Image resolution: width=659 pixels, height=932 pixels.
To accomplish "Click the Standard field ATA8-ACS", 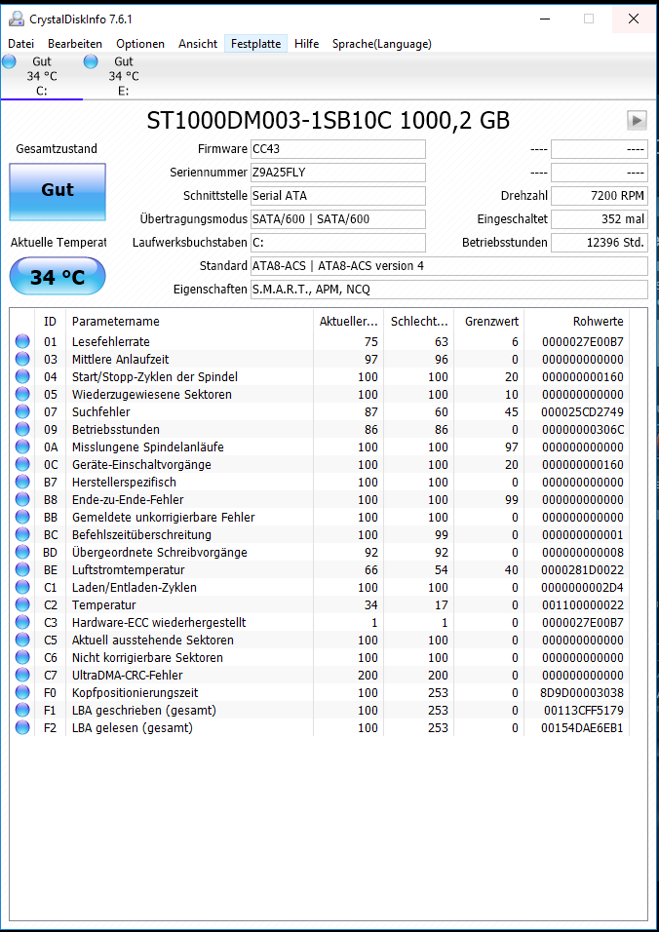I will point(449,266).
